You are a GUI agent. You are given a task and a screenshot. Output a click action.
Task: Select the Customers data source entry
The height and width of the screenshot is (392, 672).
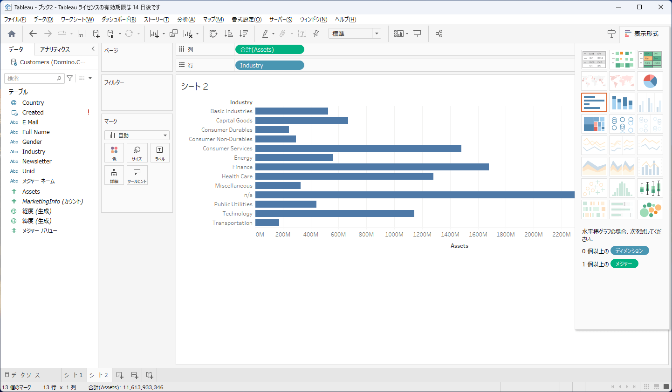click(48, 62)
